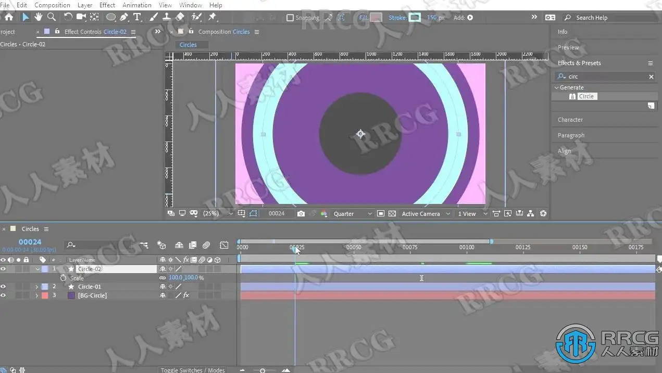This screenshot has width=662, height=373.
Task: Open the magnification ratio (25%) dropdown
Action: pos(218,214)
